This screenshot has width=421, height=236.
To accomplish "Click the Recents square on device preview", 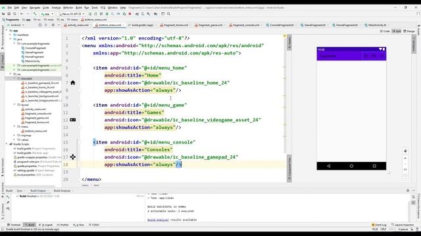I will click(374, 166).
